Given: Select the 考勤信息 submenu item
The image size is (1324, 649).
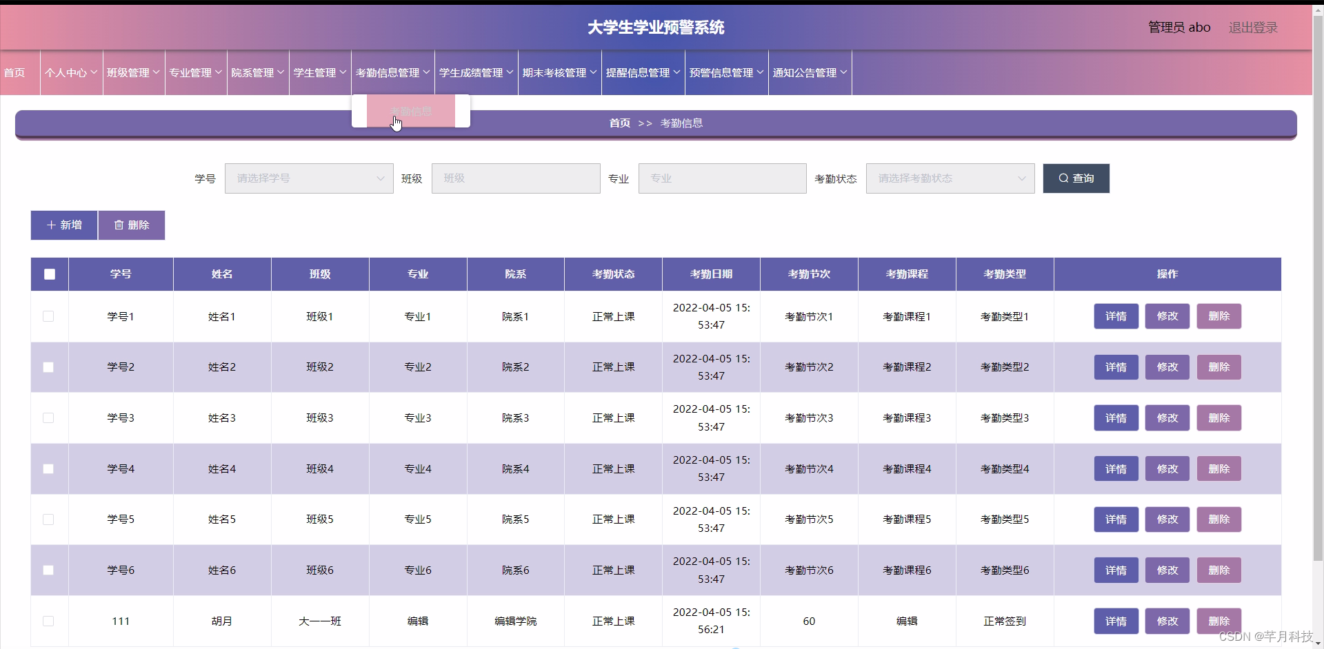Looking at the screenshot, I should pos(411,111).
